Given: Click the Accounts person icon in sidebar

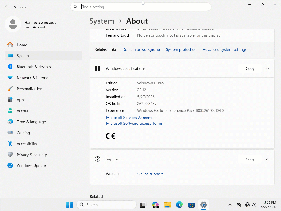Looking at the screenshot, I should [10, 110].
